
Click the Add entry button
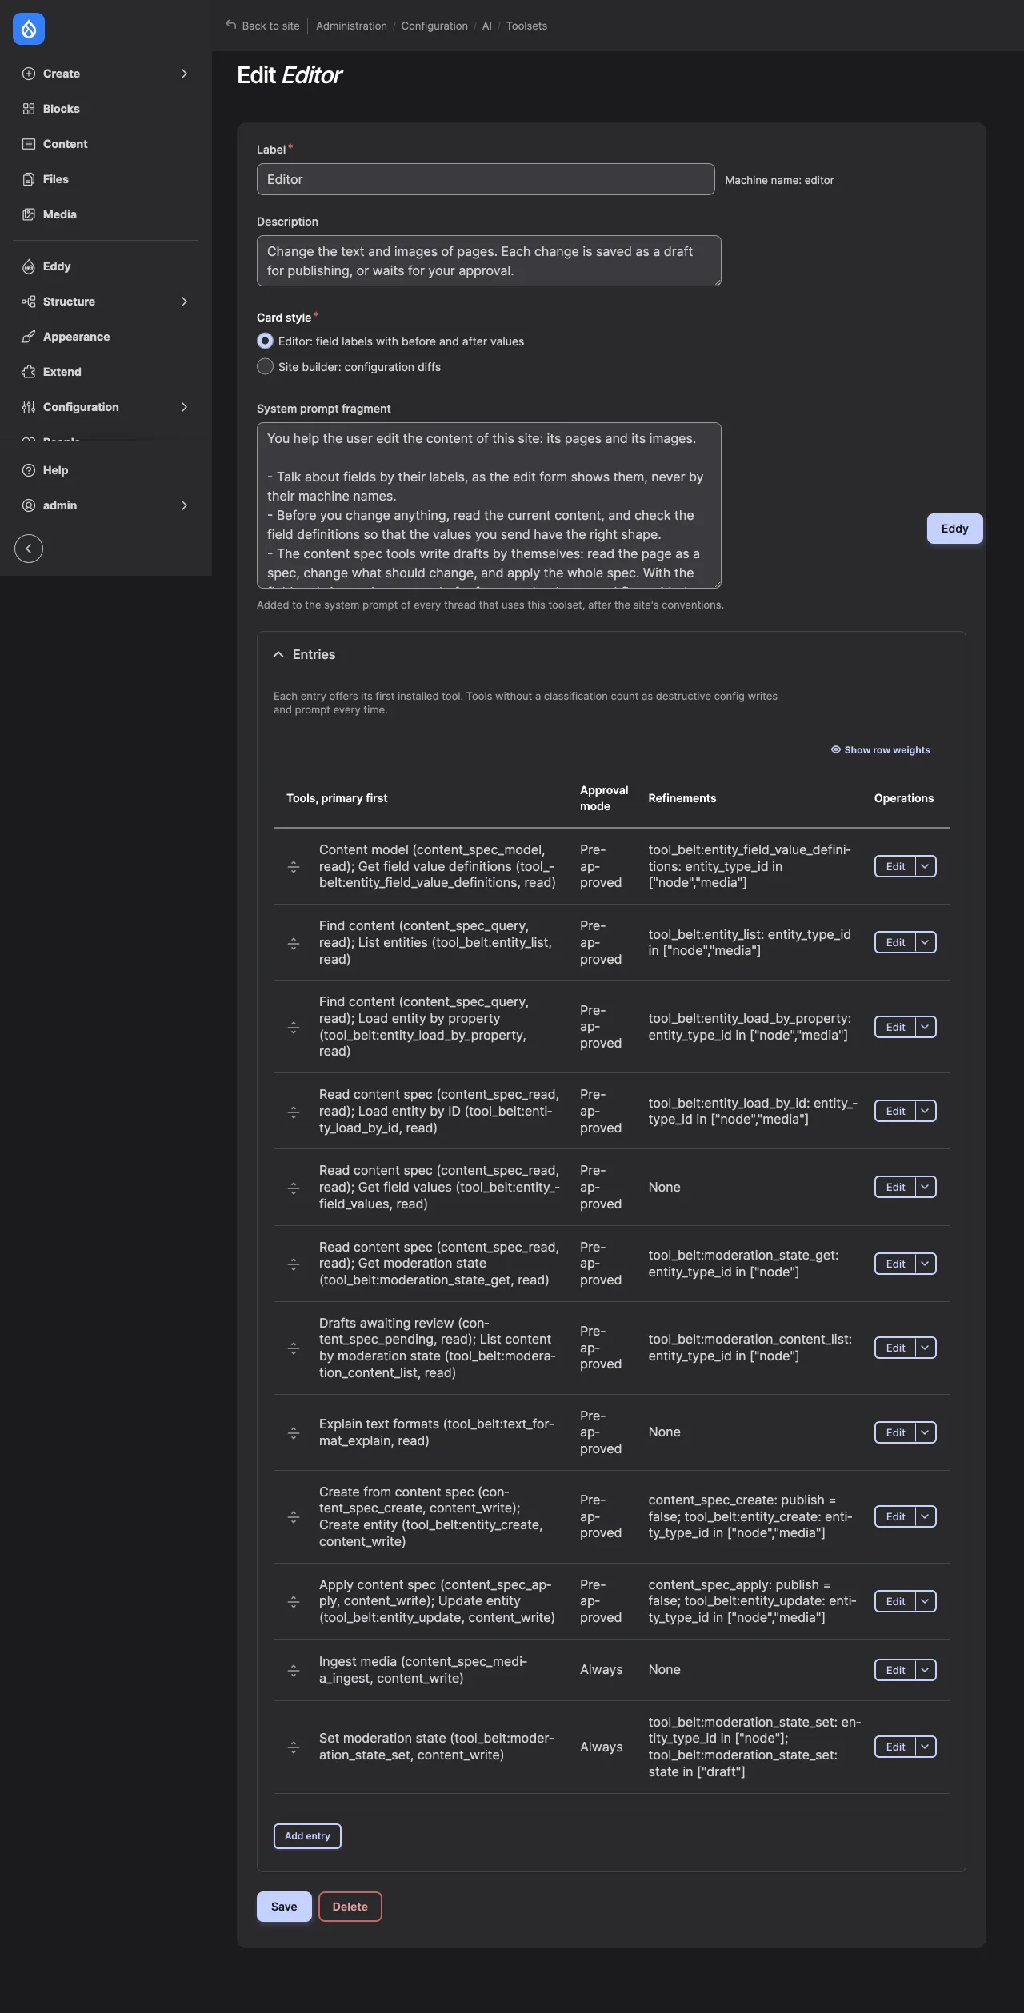pyautogui.click(x=307, y=1836)
